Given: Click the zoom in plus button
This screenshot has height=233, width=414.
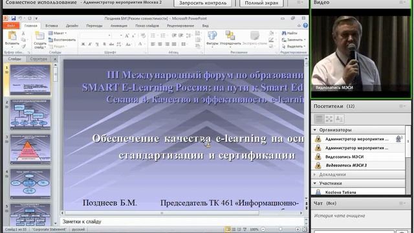Looking at the screenshot, I should (x=298, y=229).
